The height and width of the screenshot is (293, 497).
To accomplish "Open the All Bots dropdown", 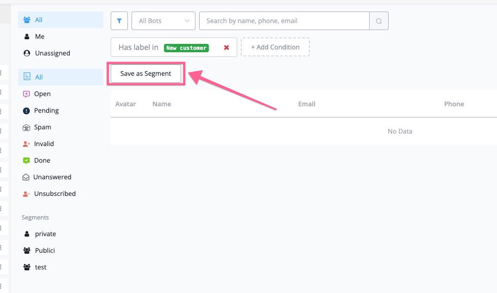I will (164, 21).
